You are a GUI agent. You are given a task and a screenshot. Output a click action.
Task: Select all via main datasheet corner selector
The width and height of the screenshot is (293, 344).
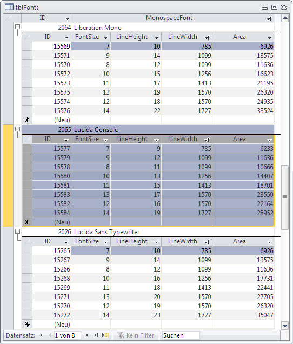click(8, 18)
